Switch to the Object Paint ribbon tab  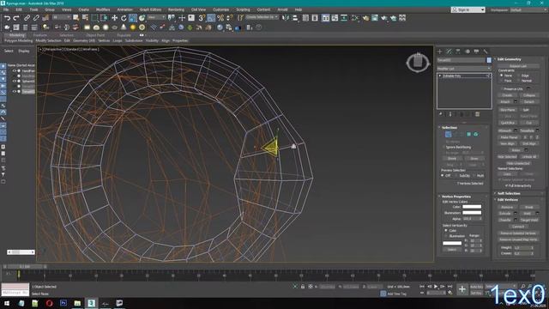[x=95, y=35]
